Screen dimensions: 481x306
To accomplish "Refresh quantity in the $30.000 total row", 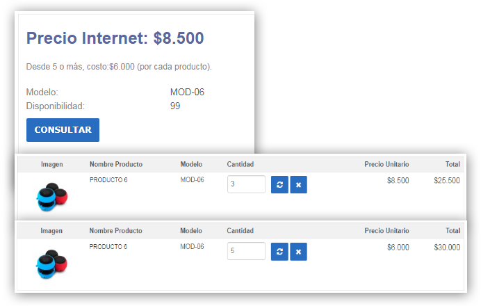I will [279, 251].
